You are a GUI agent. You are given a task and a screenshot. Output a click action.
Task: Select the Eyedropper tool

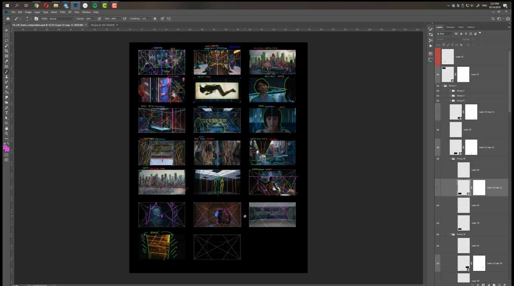point(6,61)
